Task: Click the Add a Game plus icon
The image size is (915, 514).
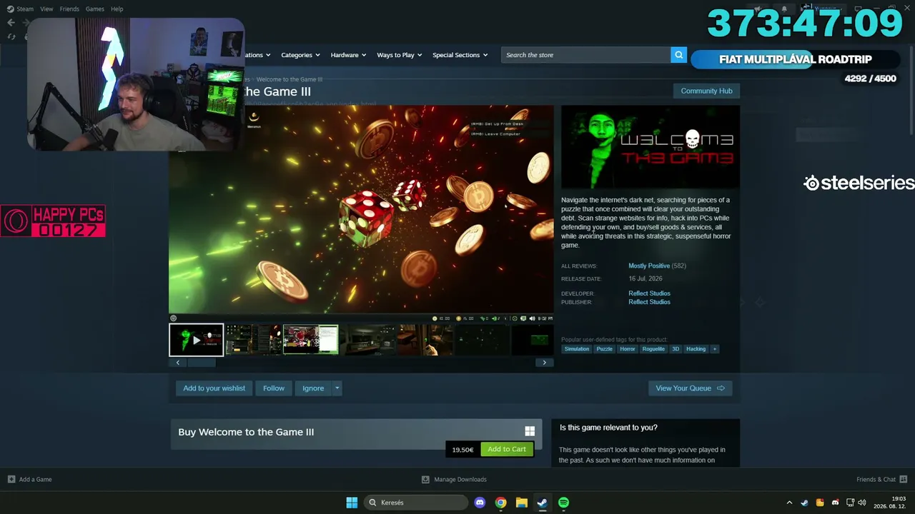Action: pos(11,479)
